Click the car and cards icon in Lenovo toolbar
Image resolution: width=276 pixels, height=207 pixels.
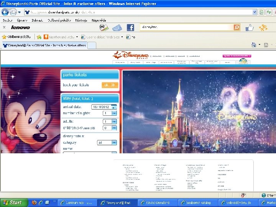[104, 28]
